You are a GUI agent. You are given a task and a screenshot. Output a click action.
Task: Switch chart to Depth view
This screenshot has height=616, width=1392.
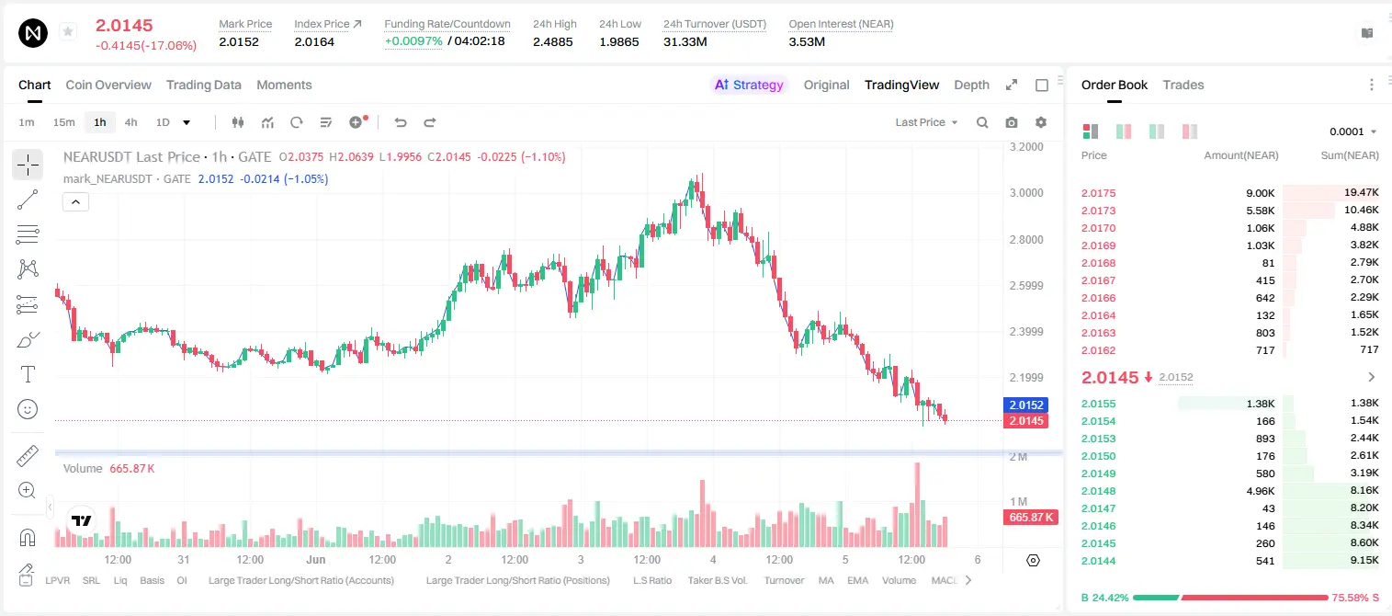(x=971, y=85)
